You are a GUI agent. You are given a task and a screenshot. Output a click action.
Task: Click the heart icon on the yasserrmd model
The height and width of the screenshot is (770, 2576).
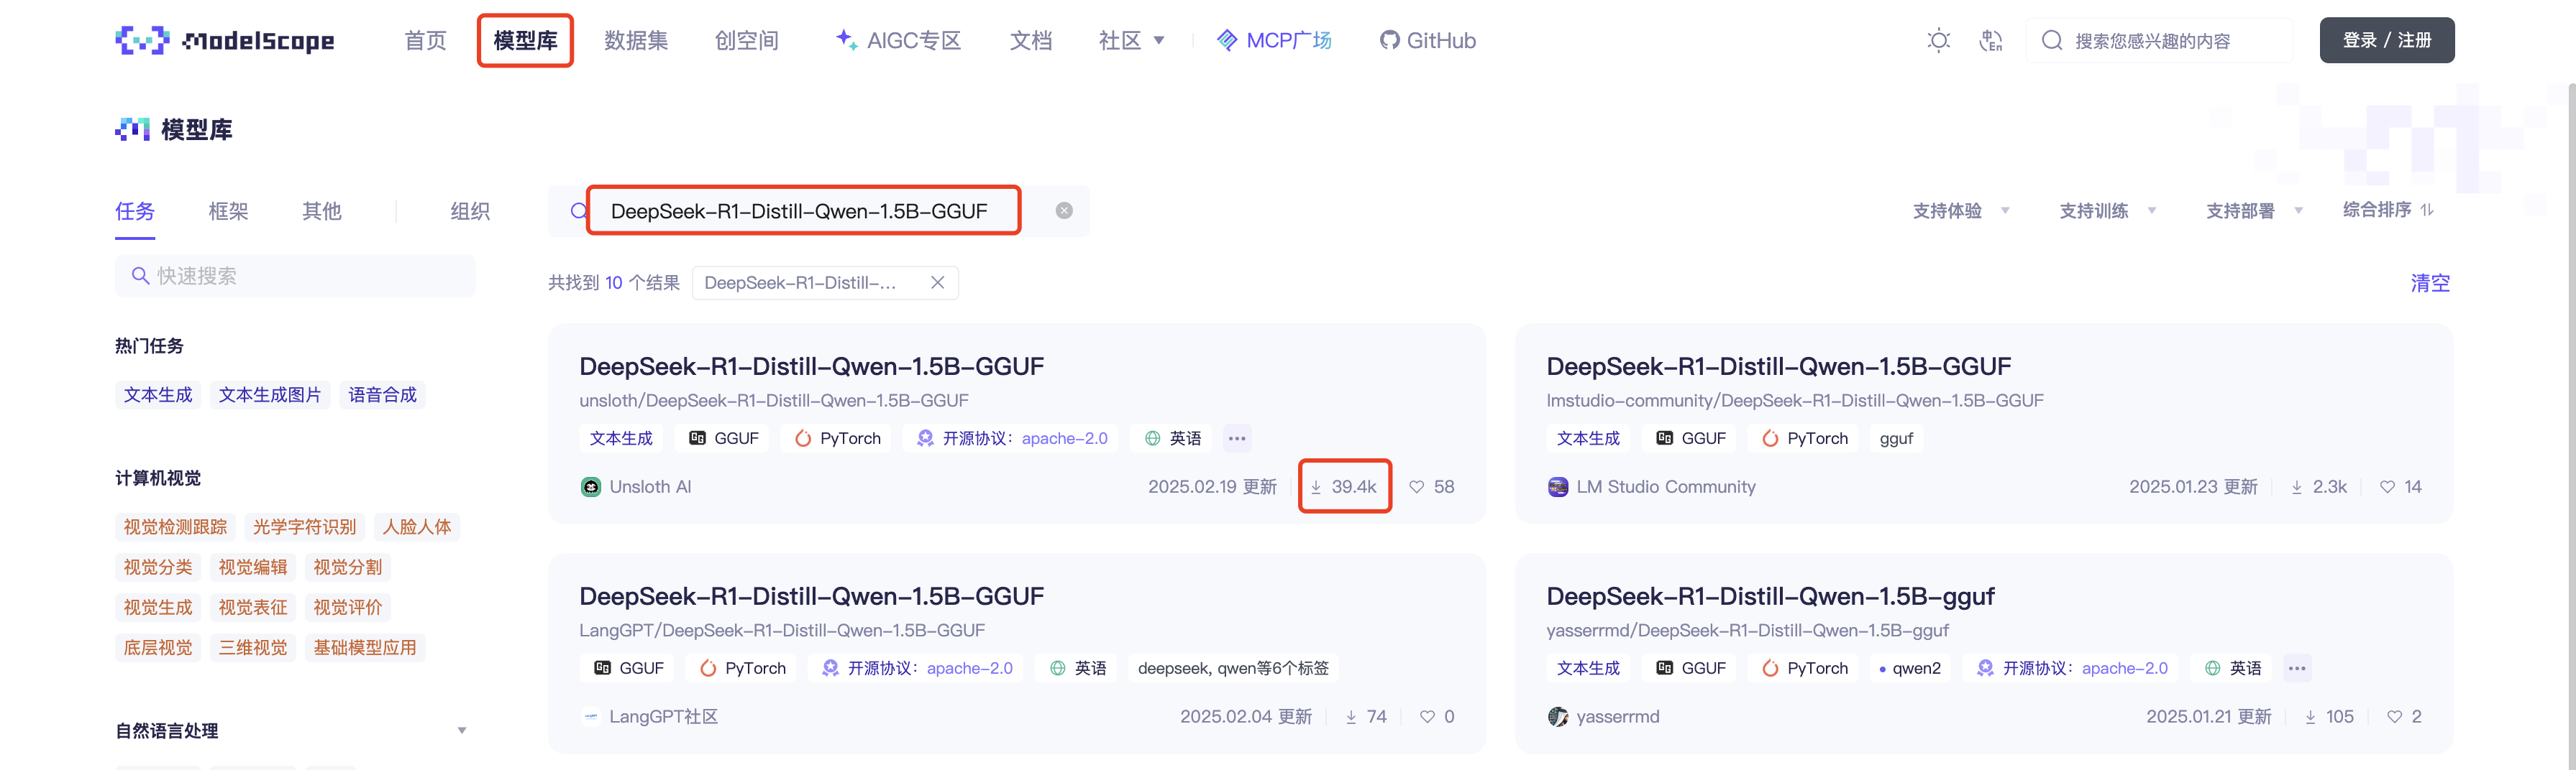[x=2394, y=717]
